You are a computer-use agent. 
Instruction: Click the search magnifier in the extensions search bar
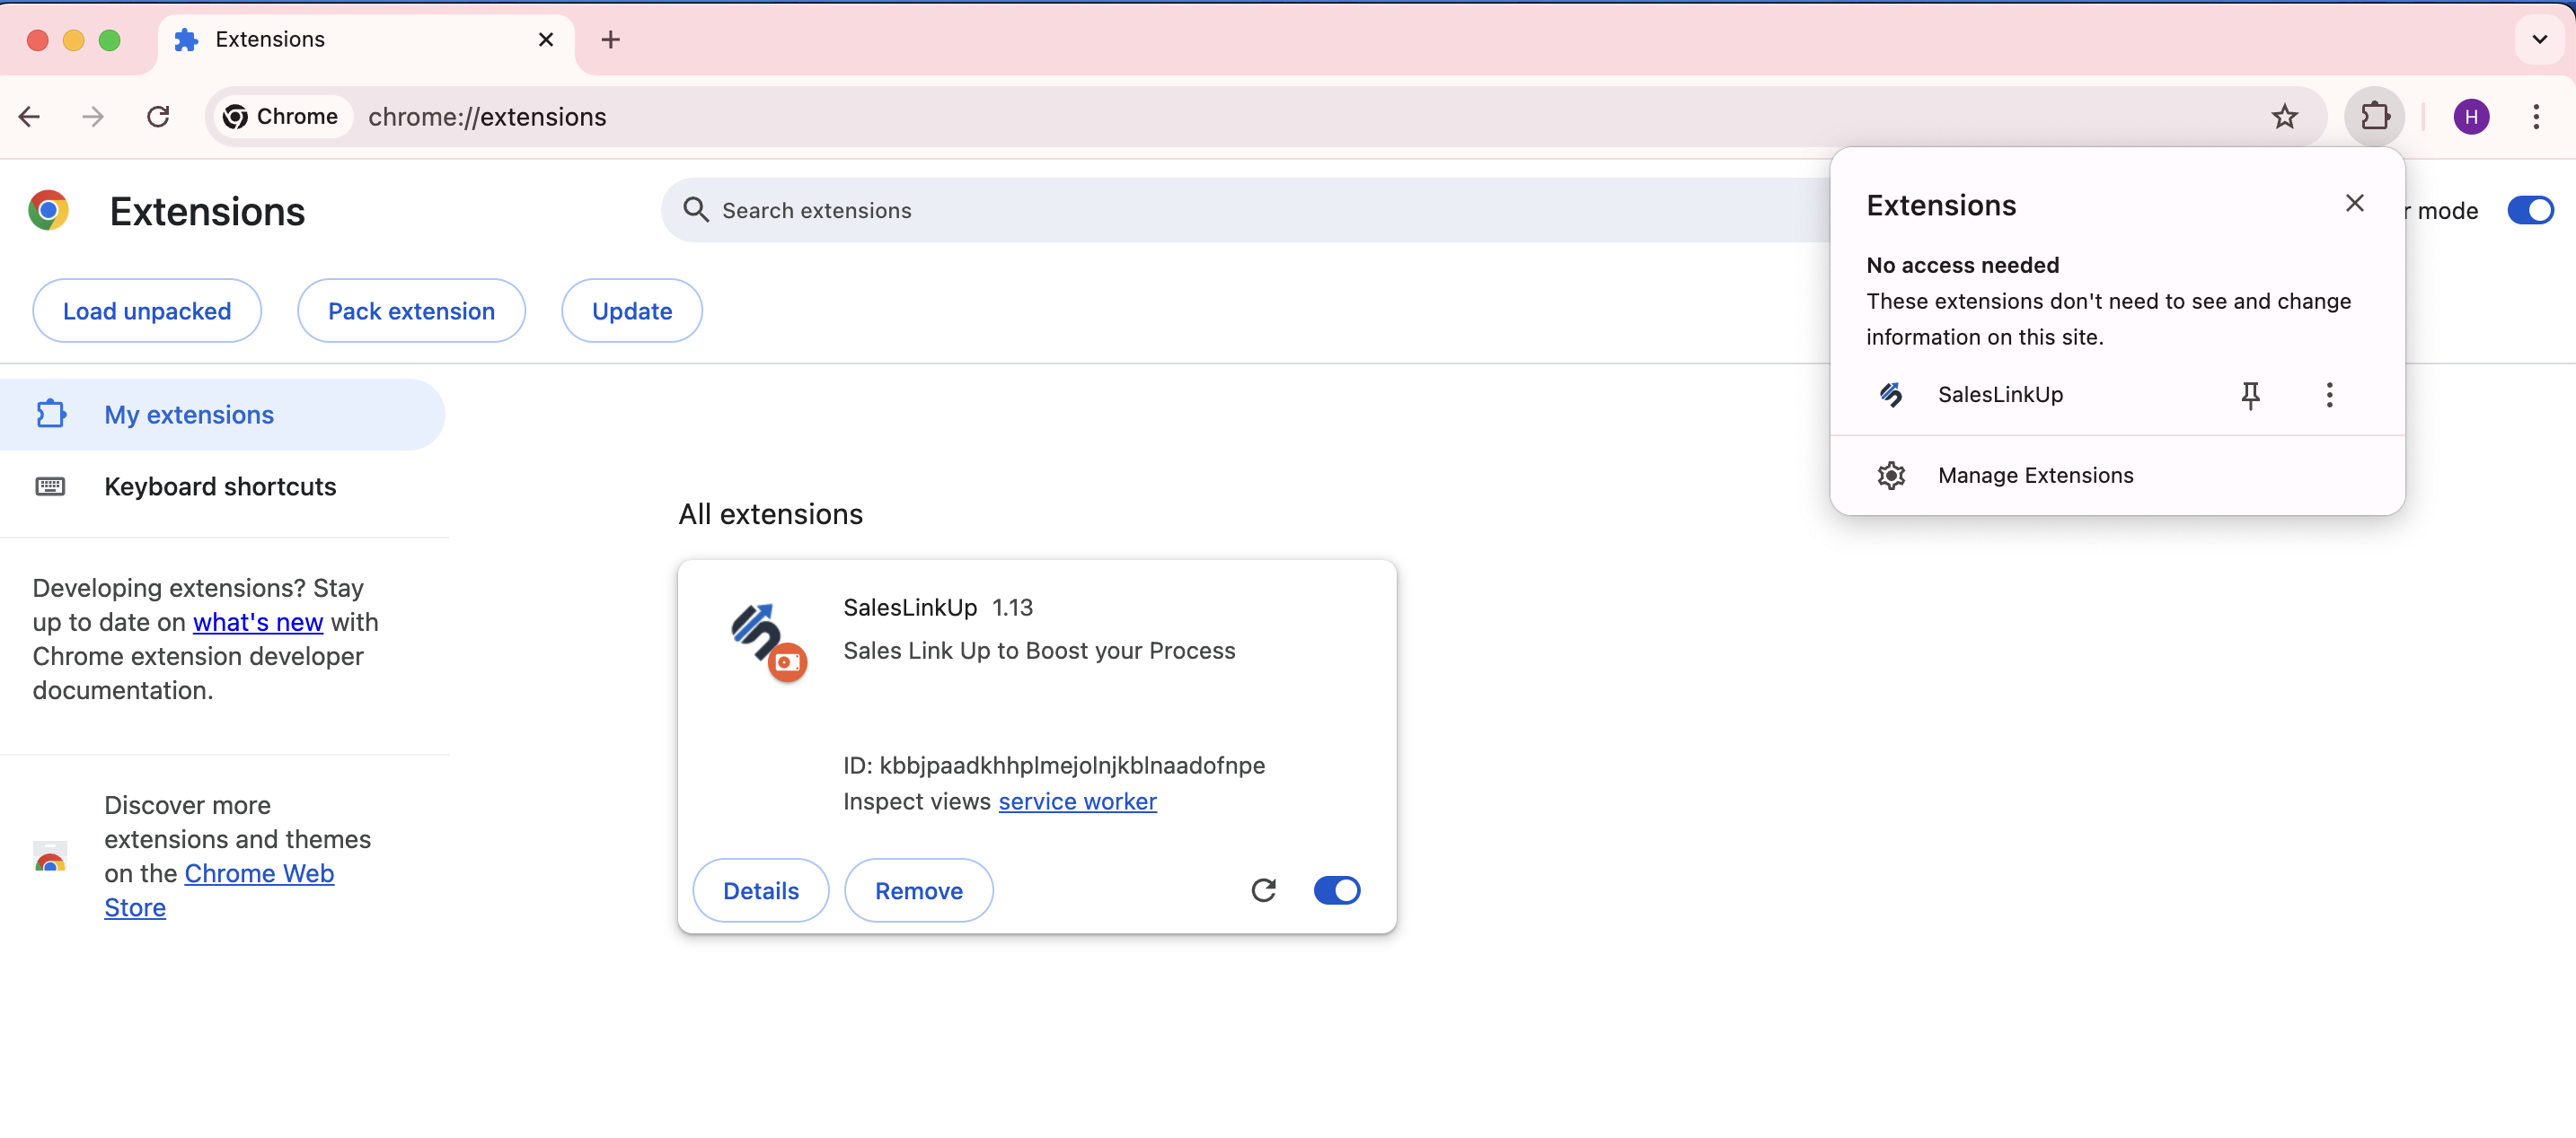pyautogui.click(x=697, y=210)
